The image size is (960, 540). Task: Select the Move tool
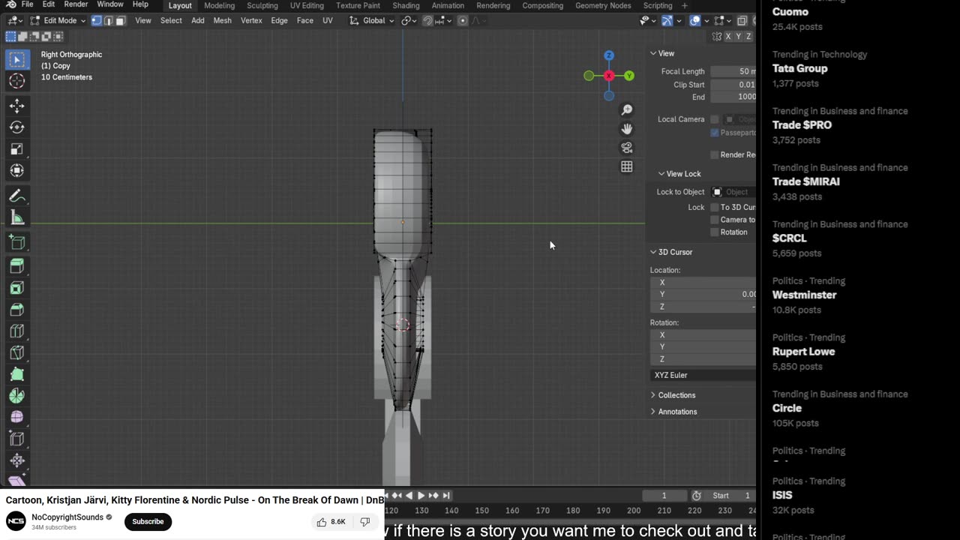[16, 106]
